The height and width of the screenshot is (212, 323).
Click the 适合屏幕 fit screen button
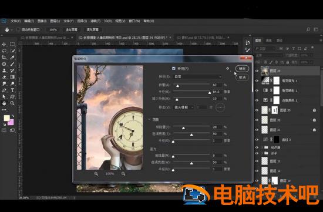[71, 30]
